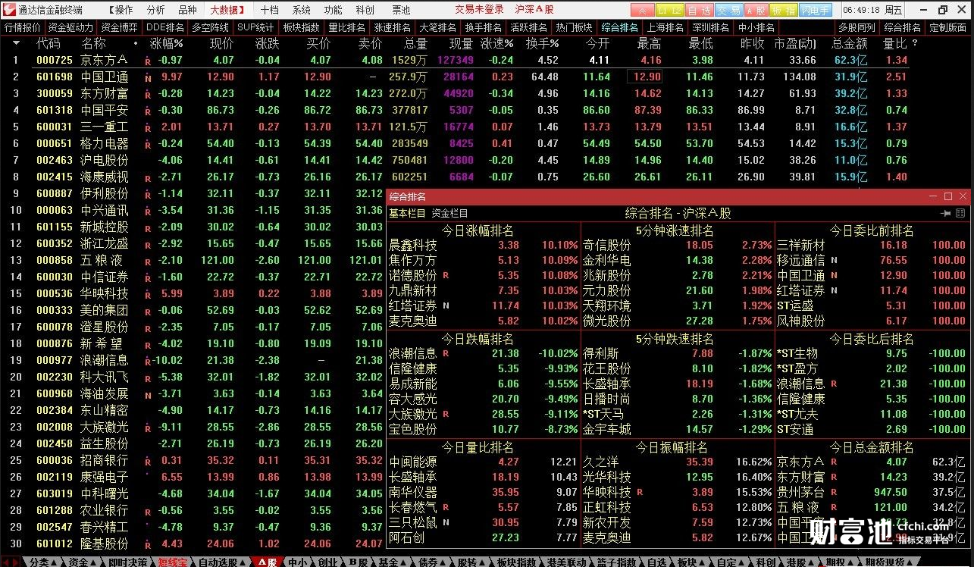Image resolution: width=974 pixels, height=567 pixels.
Task: Expand the 债券 bottom tab menu
Action: click(432, 562)
